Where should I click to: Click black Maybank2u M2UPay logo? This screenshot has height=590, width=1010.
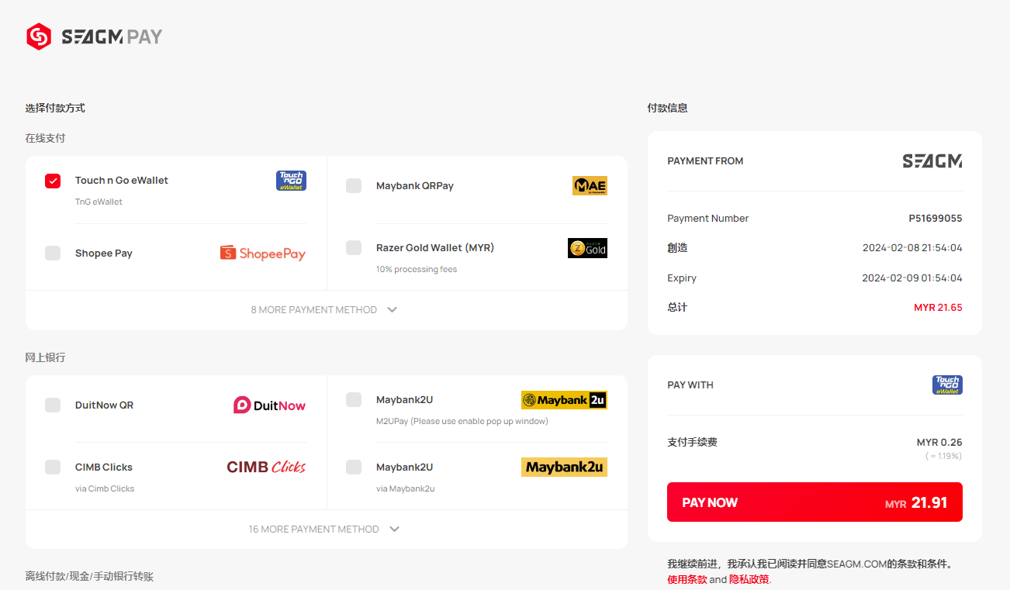pyautogui.click(x=564, y=400)
